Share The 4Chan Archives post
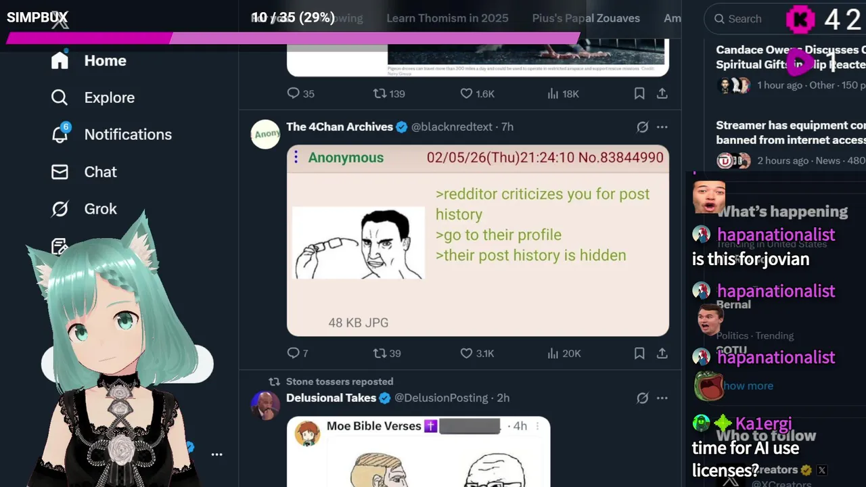Image resolution: width=866 pixels, height=487 pixels. [x=662, y=353]
